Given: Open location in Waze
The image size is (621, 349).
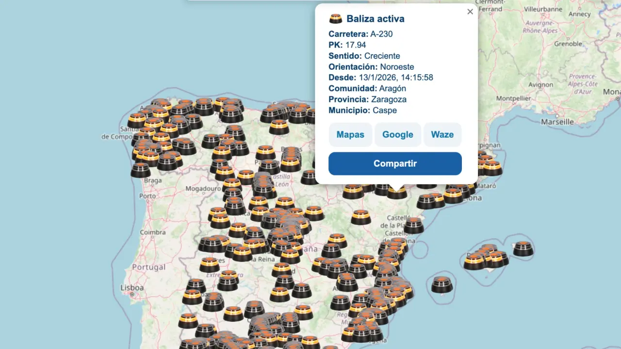Looking at the screenshot, I should 442,135.
